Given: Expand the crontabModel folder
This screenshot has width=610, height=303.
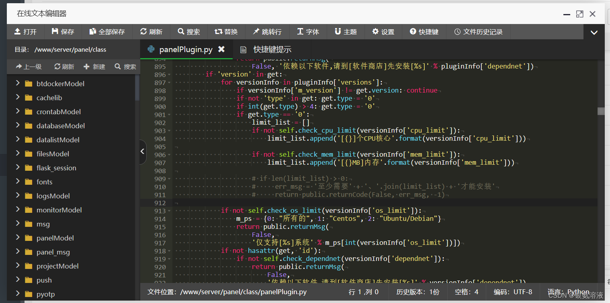Looking at the screenshot, I should (18, 111).
